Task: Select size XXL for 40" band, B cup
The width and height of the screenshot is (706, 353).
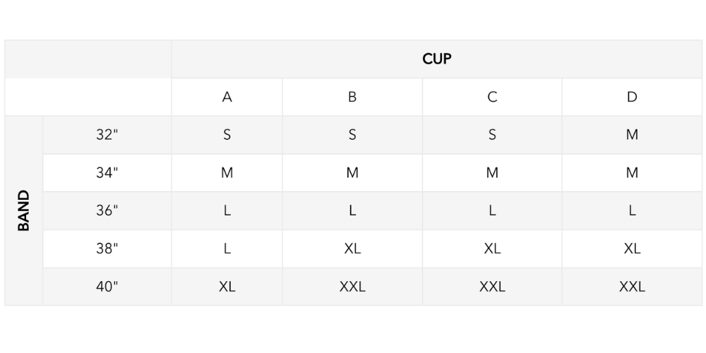Action: pos(352,287)
